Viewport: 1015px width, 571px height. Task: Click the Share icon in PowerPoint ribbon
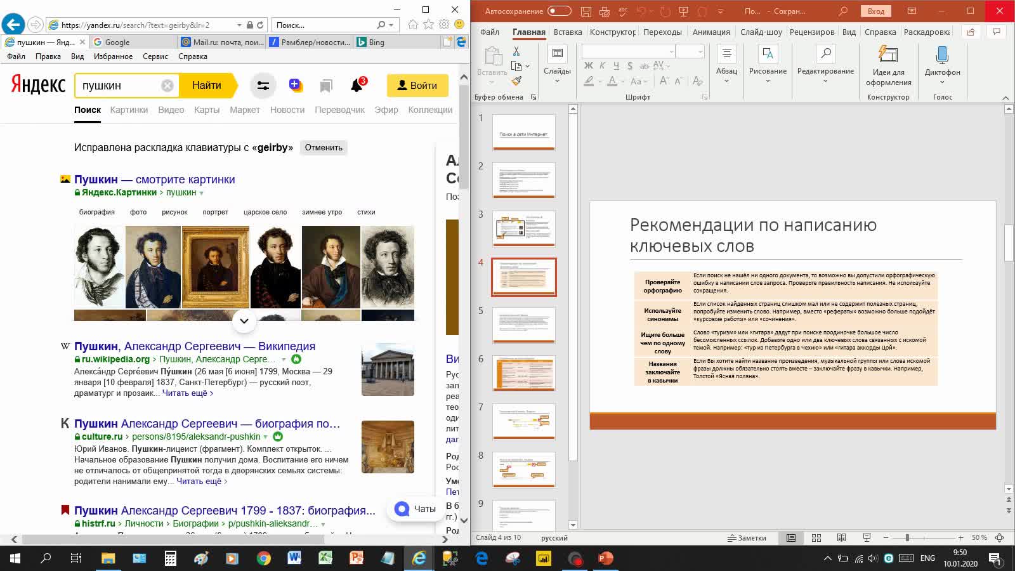coord(971,32)
